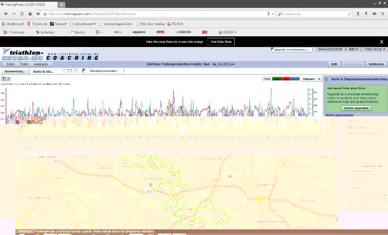Open the Diagram dropdown
This screenshot has height=235, width=388.
click(x=311, y=78)
